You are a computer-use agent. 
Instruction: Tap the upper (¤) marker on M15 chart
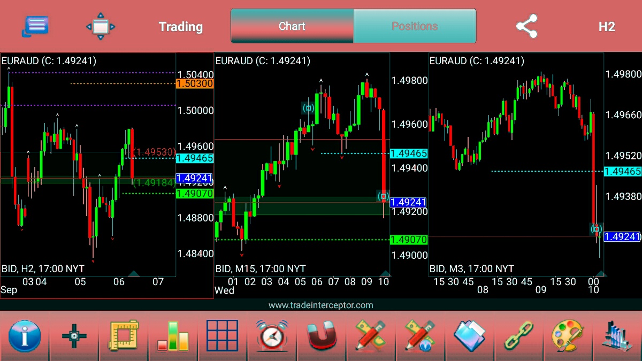coord(308,108)
